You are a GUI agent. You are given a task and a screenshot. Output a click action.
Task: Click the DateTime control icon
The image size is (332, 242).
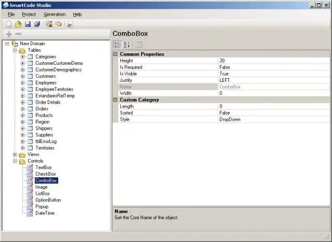pyautogui.click(x=30, y=213)
